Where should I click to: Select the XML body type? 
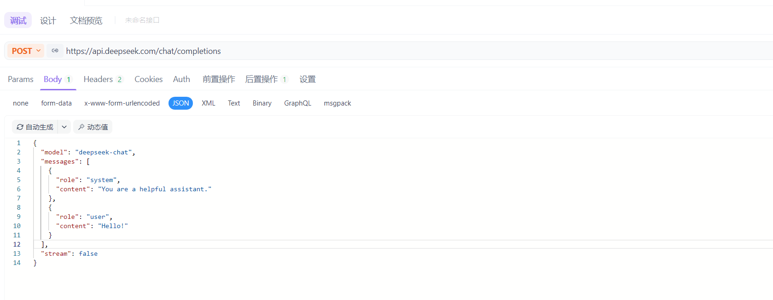[x=209, y=103]
